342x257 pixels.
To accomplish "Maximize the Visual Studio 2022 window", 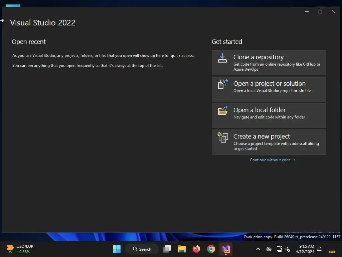I will click(320, 12).
